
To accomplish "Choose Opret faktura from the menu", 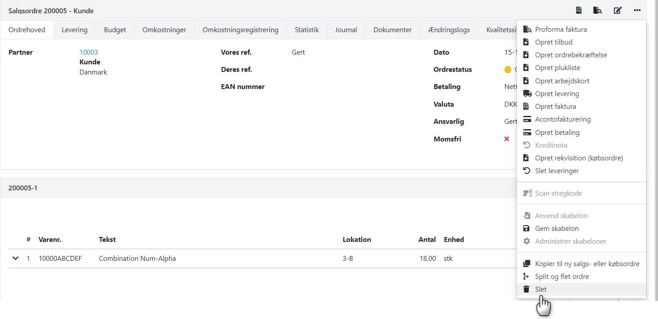I will click(x=555, y=107).
